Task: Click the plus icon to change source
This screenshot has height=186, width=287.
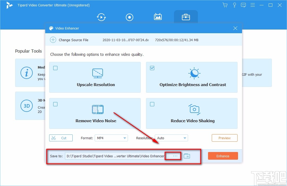Action: pos(53,40)
